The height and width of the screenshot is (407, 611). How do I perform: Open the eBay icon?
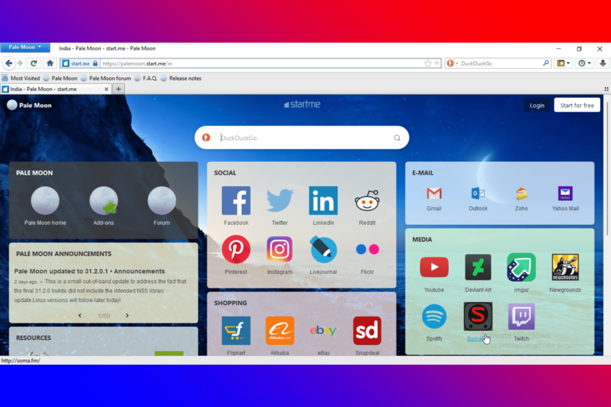(x=323, y=330)
